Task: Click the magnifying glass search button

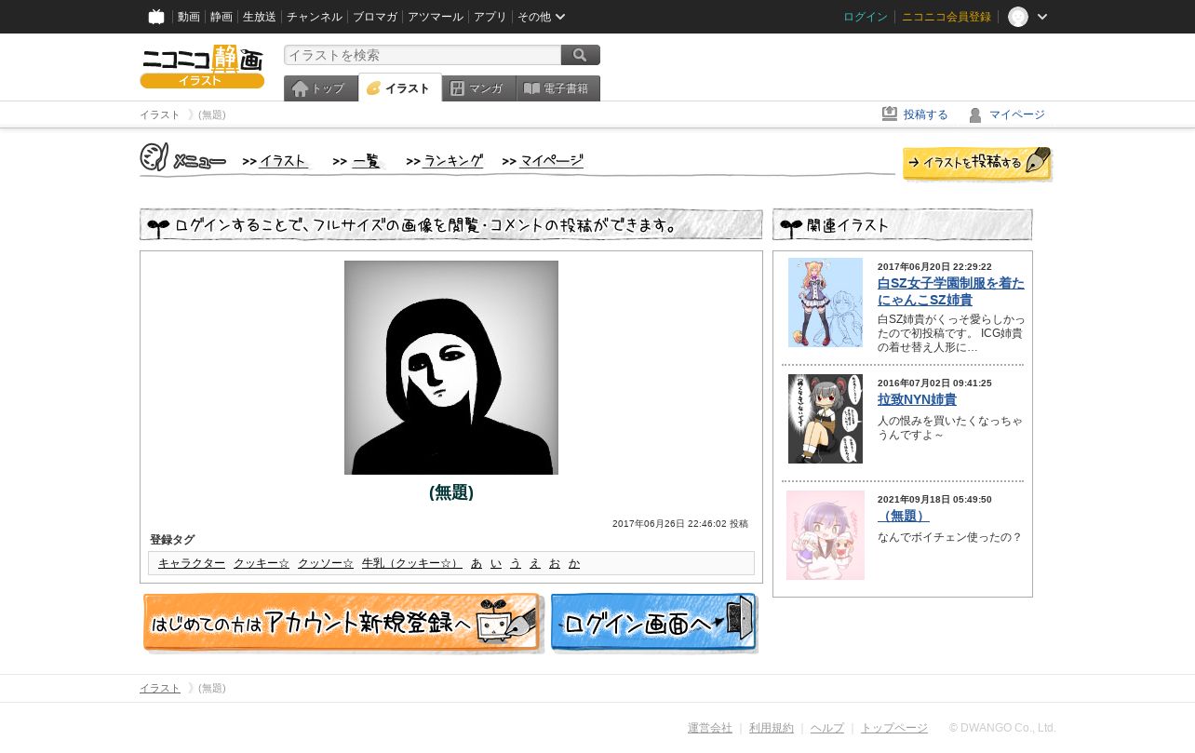Action: tap(581, 55)
